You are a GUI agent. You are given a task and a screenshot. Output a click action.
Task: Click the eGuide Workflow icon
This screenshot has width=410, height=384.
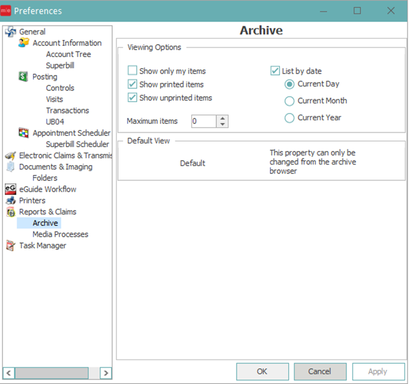(x=10, y=190)
